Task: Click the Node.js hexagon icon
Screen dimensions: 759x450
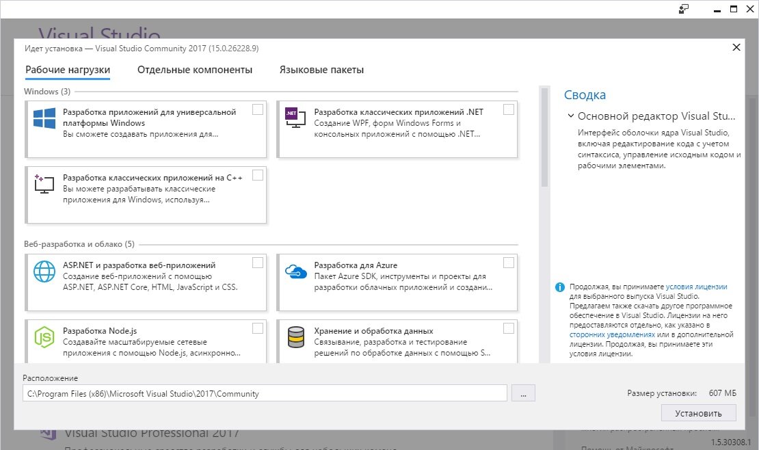Action: [x=44, y=337]
